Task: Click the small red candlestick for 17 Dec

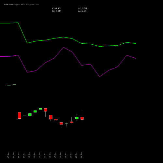Action: coord(56,120)
